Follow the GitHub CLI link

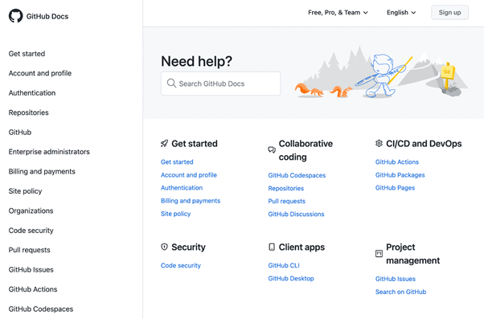(284, 265)
